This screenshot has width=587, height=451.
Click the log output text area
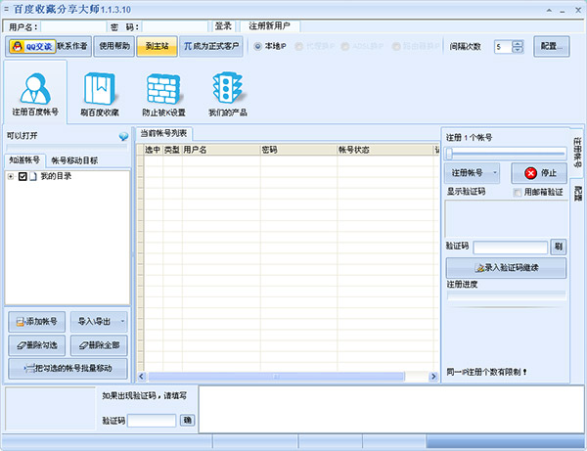[x=391, y=410]
